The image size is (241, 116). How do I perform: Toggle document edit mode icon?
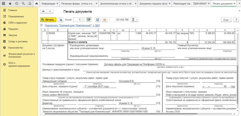(x=89, y=20)
